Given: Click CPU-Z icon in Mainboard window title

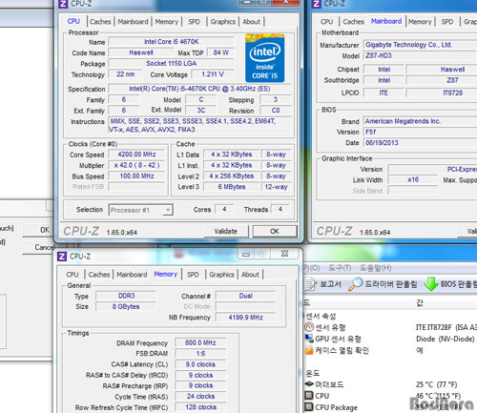Looking at the screenshot, I should [x=316, y=4].
